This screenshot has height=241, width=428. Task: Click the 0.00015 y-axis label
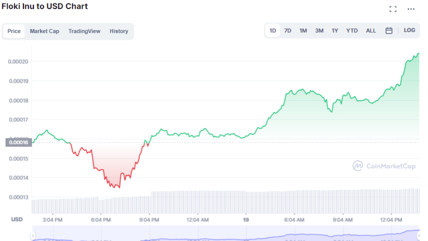(18, 159)
